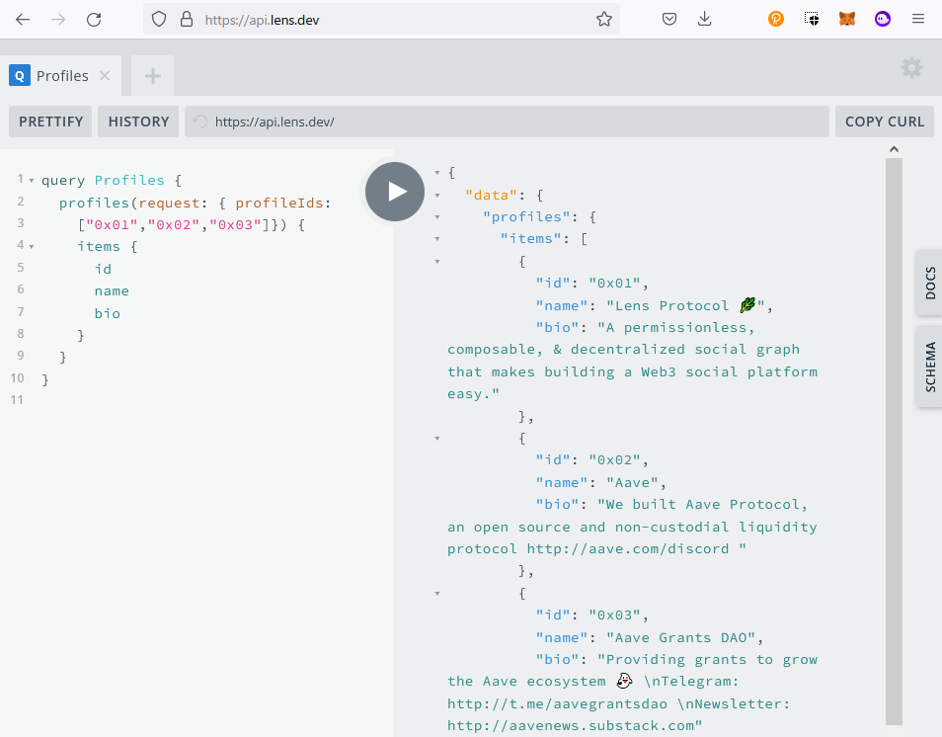The height and width of the screenshot is (737, 942).
Task: Close the Profiles tab
Action: coord(105,76)
